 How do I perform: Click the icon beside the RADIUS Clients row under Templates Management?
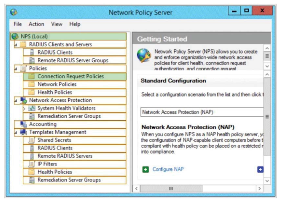32,148
